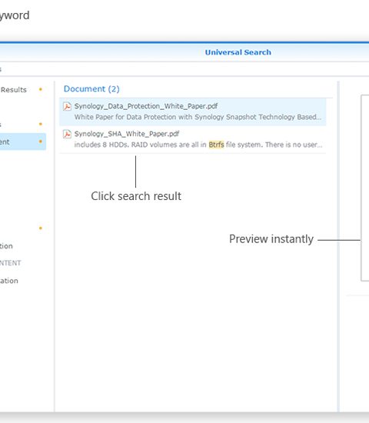The image size is (369, 423).
Task: Click sidebar heading ending in 'NTENT'
Action: click(10, 263)
